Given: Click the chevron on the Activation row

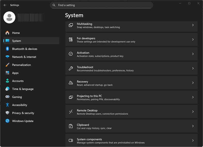Looking at the screenshot, I should [x=193, y=54].
